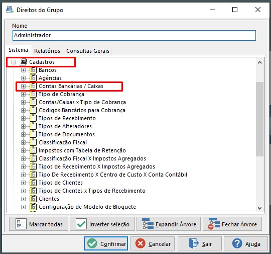271x254 pixels.
Task: Click Expandir Árvore button
Action: 169,224
